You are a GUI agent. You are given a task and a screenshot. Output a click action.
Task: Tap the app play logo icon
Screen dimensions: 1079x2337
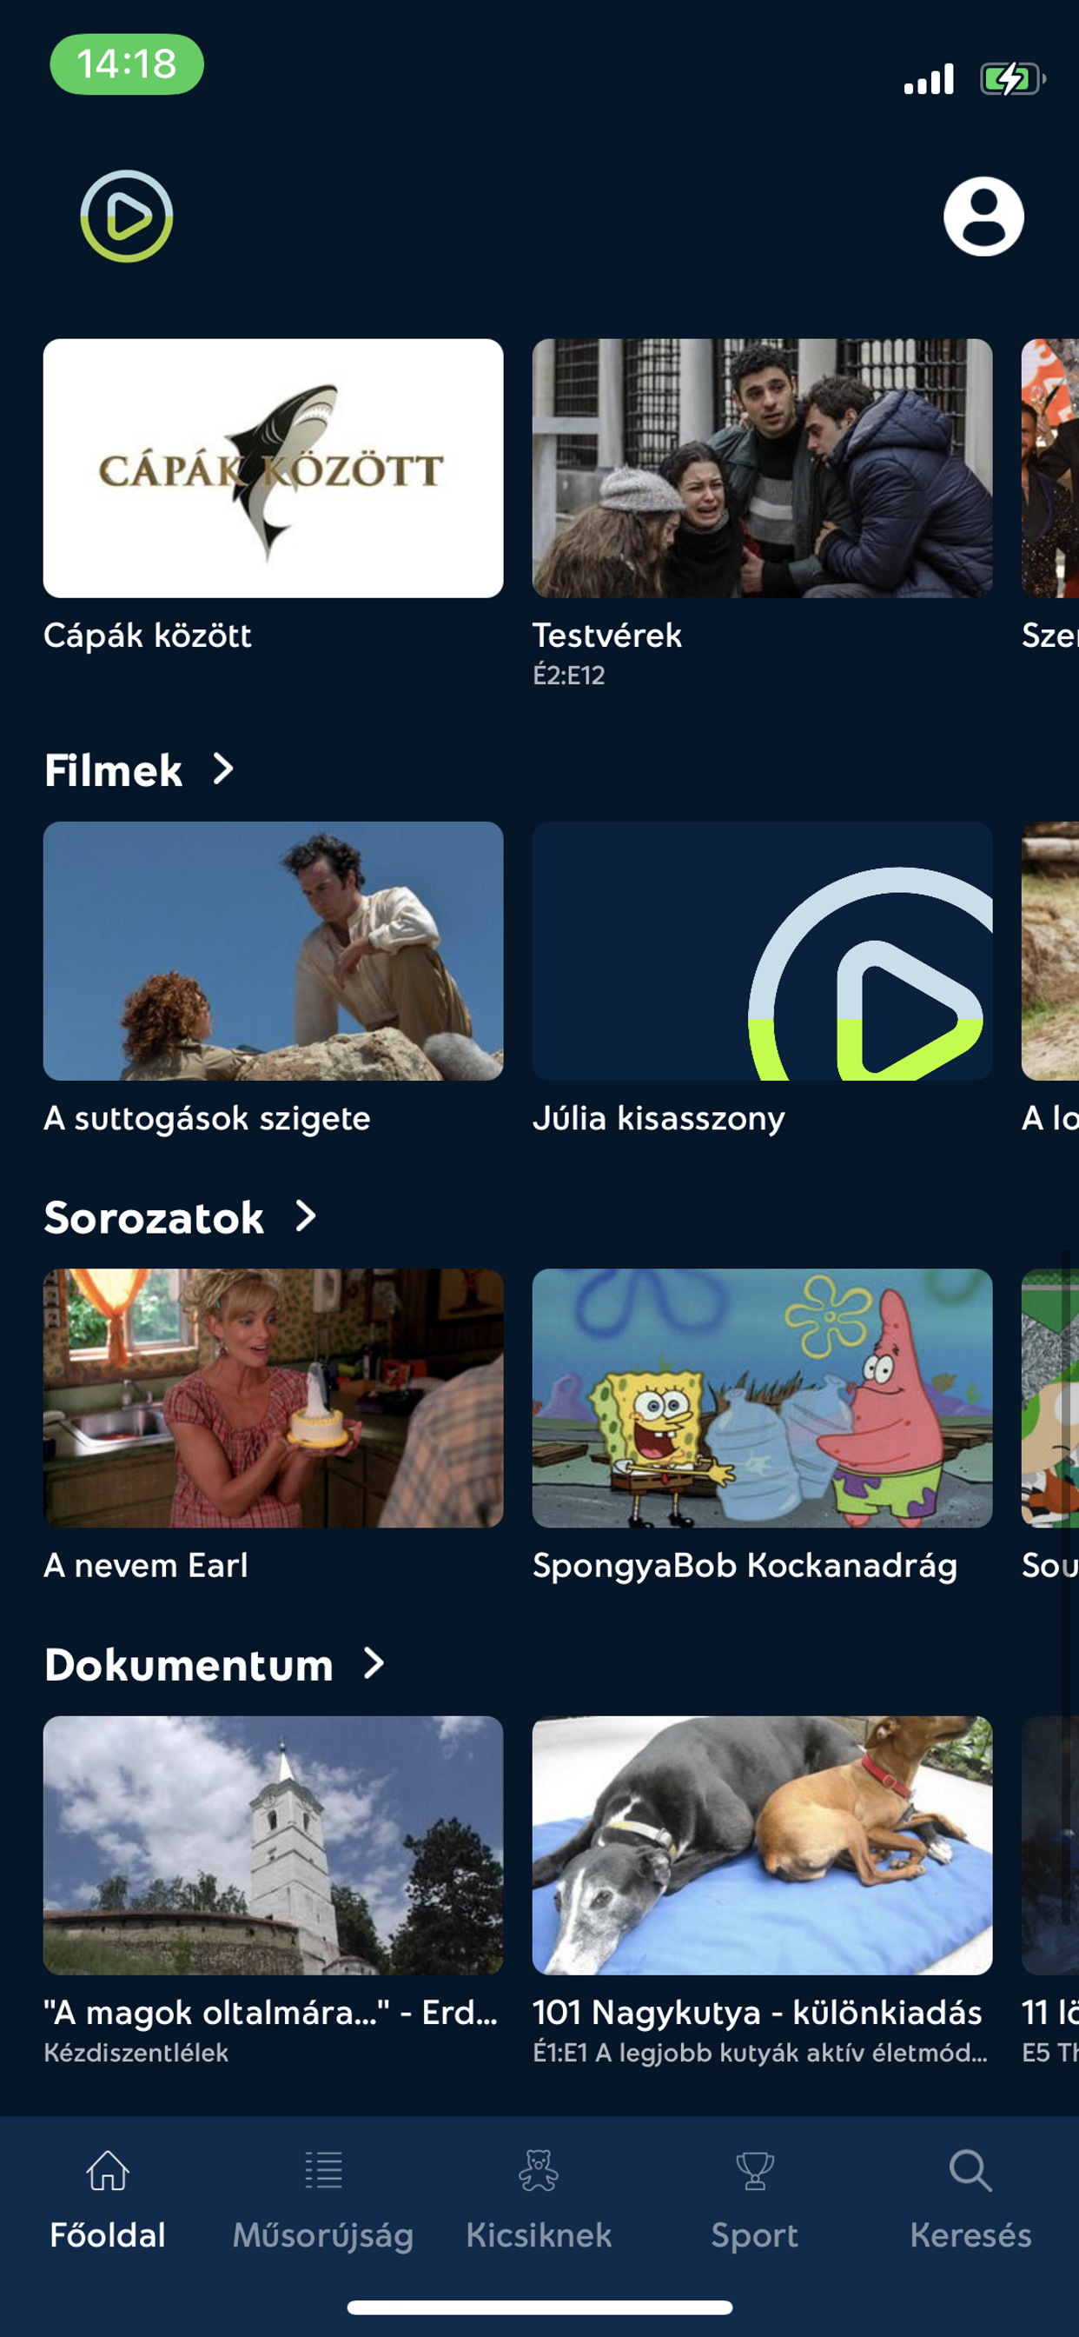[x=126, y=216]
